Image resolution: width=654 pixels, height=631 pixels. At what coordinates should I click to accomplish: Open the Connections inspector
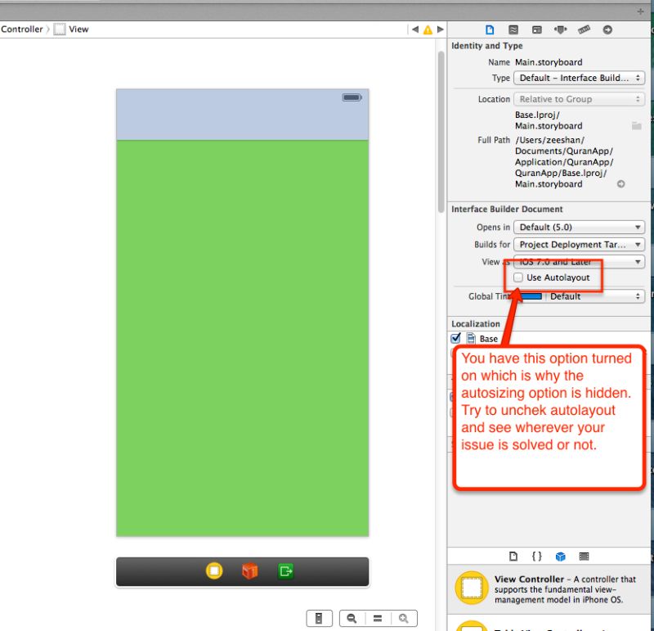pyautogui.click(x=607, y=29)
